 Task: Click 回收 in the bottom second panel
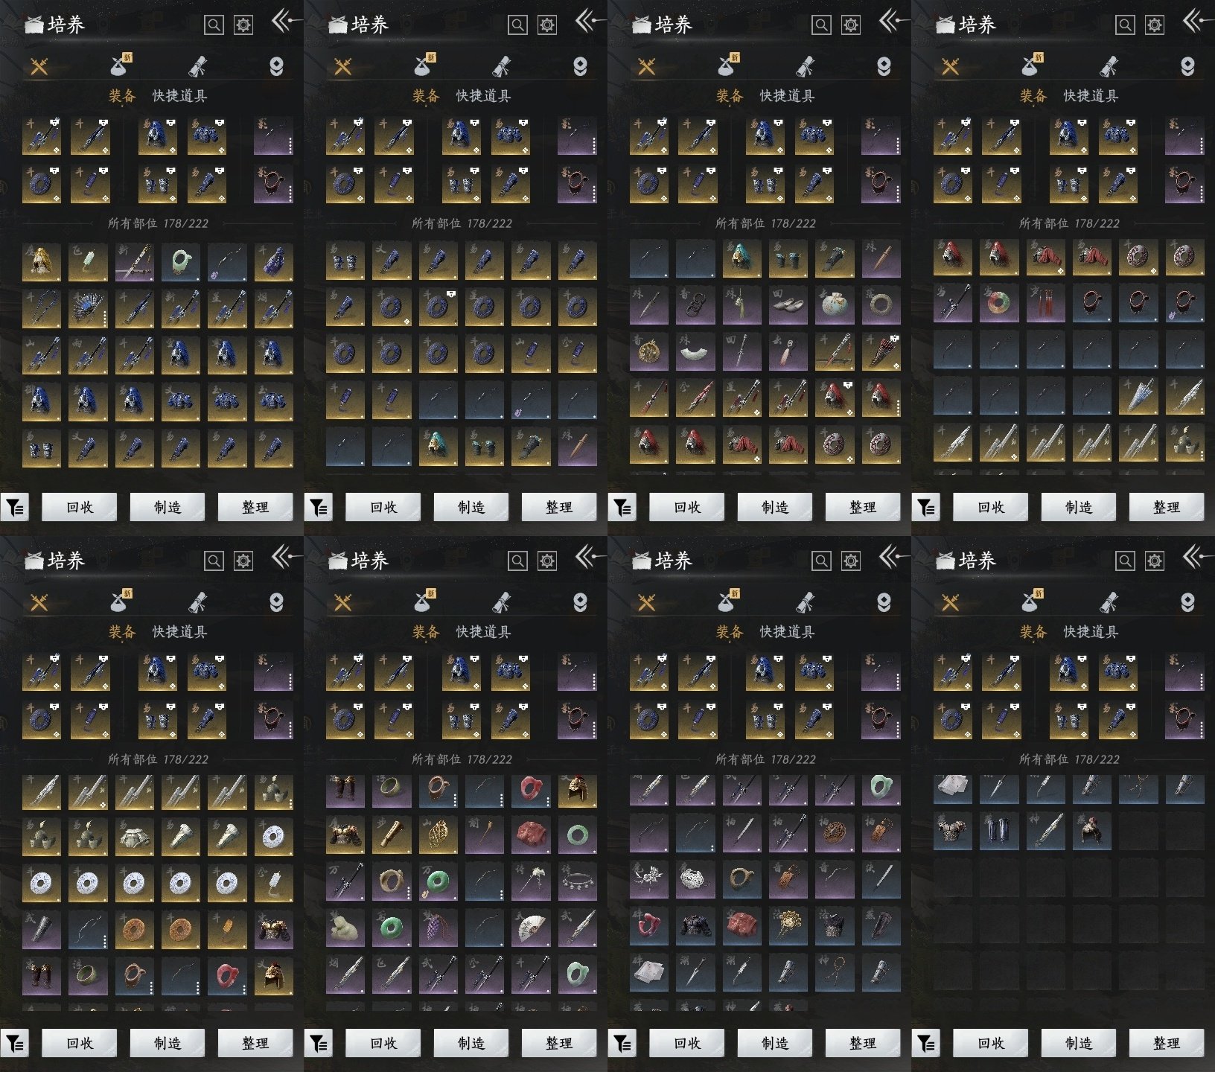(383, 1043)
